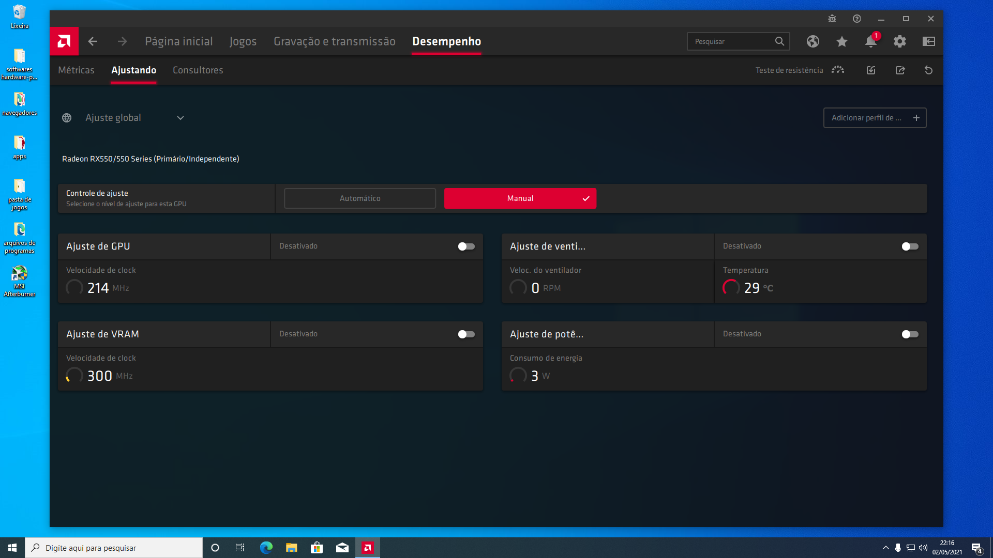Switch to the Consultores subtab
The image size is (993, 558).
[198, 70]
